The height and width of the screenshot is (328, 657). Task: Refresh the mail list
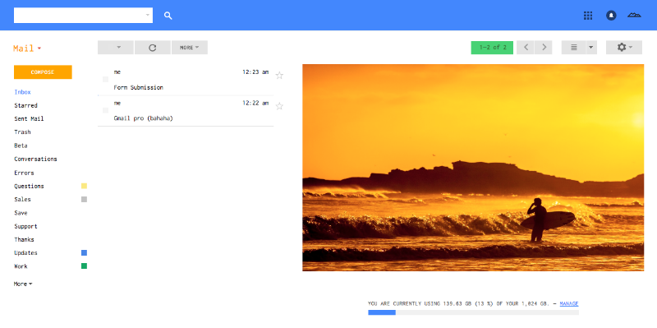tap(153, 48)
